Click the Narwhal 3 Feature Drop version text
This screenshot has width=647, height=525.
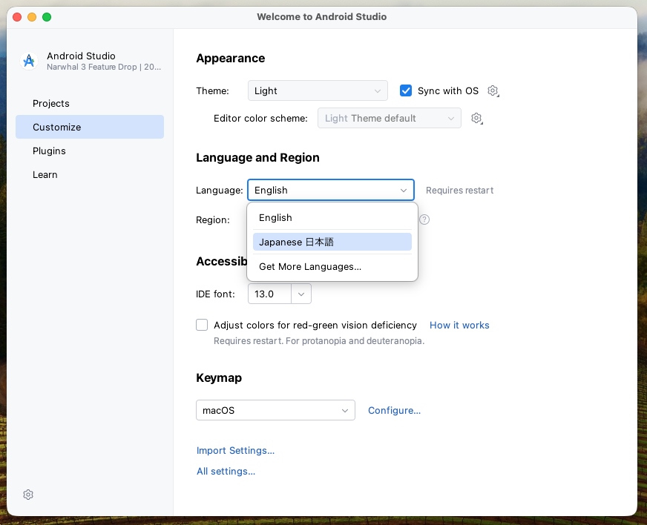tap(104, 67)
